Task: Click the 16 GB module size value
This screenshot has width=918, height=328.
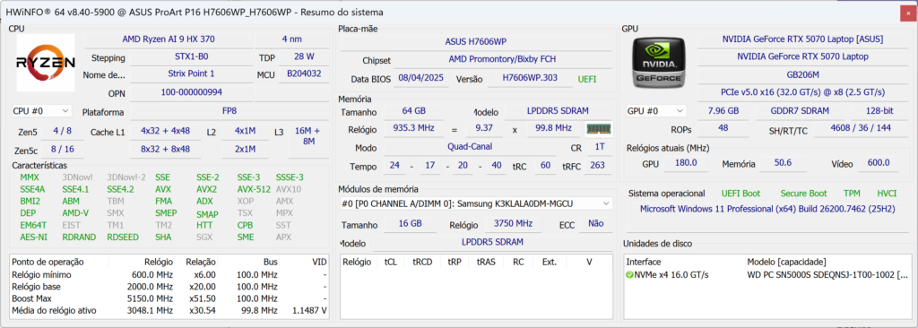Action: [x=411, y=223]
